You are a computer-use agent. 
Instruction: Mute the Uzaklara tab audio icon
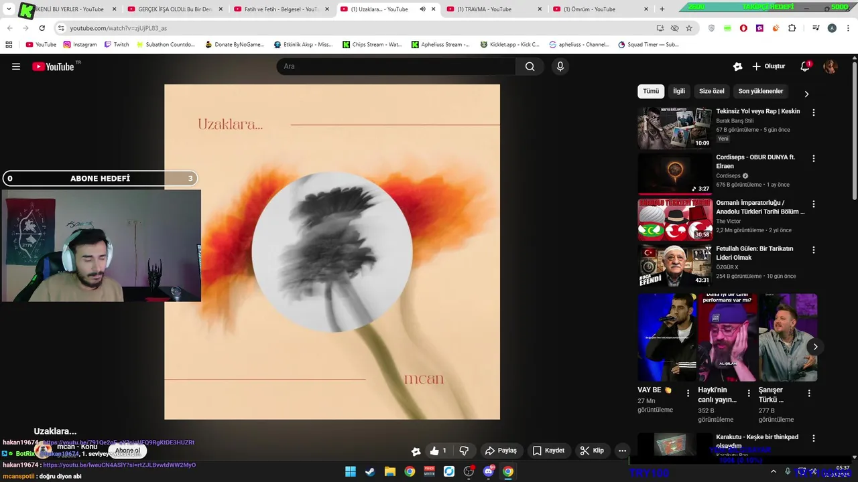422,9
